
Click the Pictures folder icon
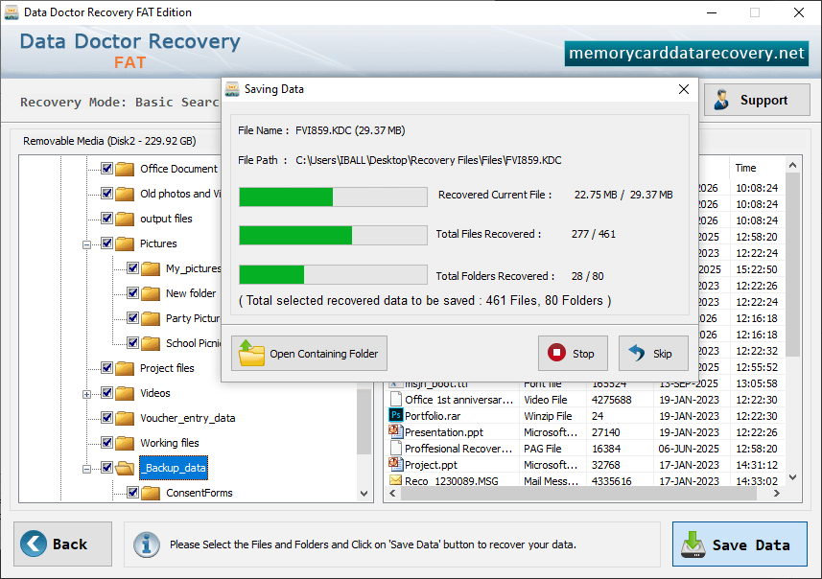125,243
